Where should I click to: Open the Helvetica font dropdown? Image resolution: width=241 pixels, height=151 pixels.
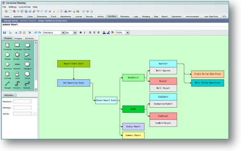(63, 33)
